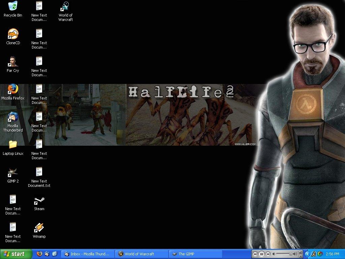Open the CloneCD desktop icon

[13, 34]
